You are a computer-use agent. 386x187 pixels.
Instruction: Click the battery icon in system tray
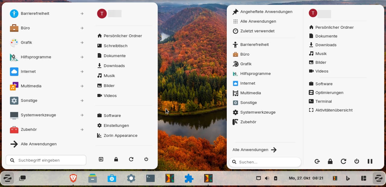[x=275, y=178]
